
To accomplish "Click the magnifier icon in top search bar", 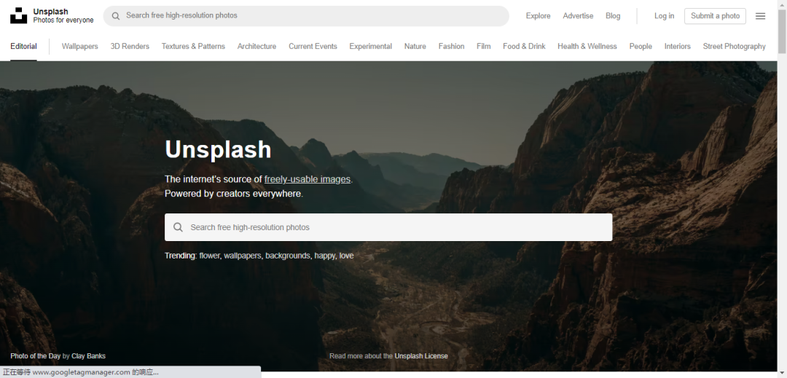I will 116,16.
